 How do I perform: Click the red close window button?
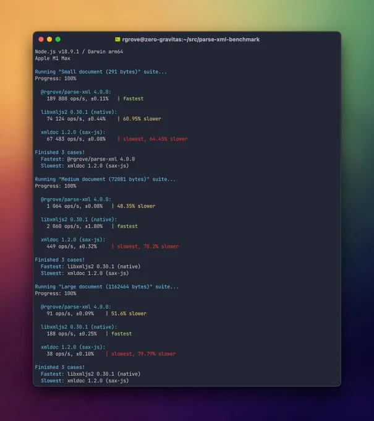pyautogui.click(x=41, y=40)
